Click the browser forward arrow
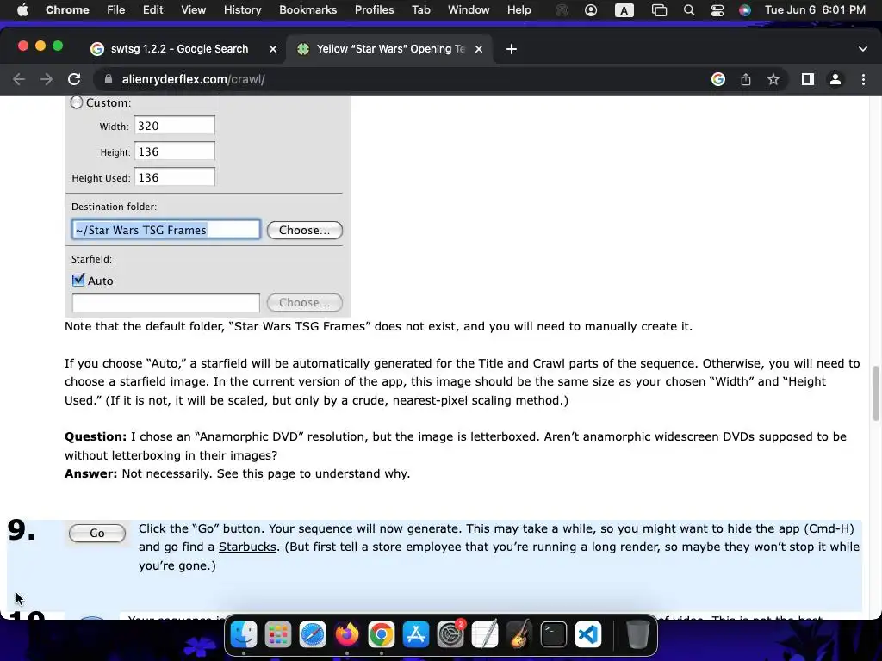Screen dimensions: 882x661 pos(47,79)
